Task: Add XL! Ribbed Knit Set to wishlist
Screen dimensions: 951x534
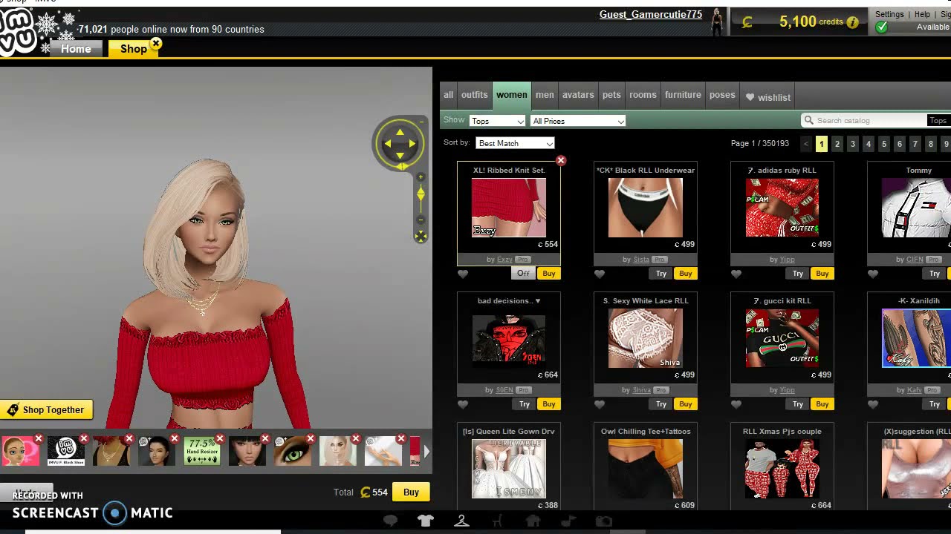Action: [x=463, y=274]
